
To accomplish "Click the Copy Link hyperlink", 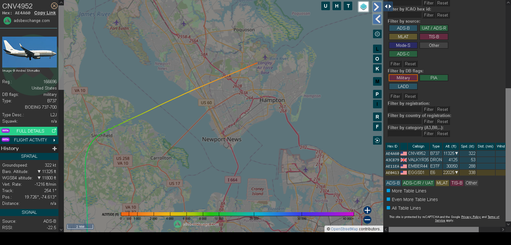I will click(45, 13).
